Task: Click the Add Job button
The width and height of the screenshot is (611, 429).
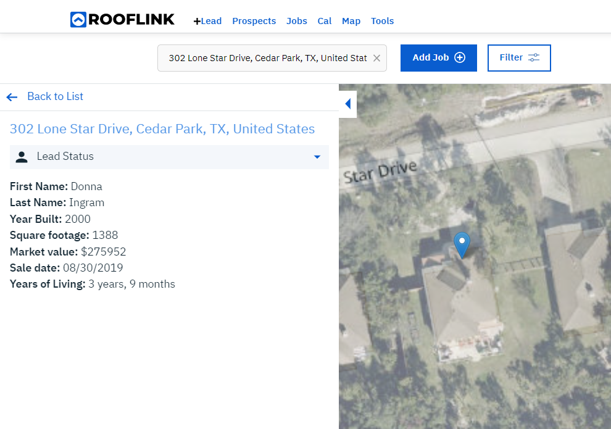Action: (439, 58)
